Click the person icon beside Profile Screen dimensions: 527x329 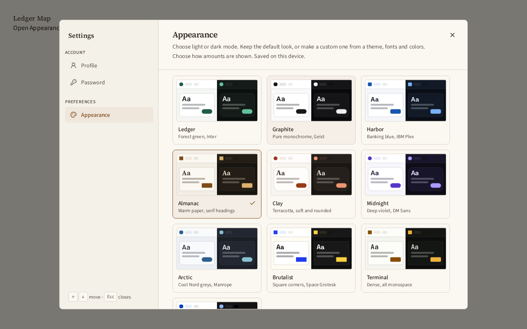(x=73, y=65)
